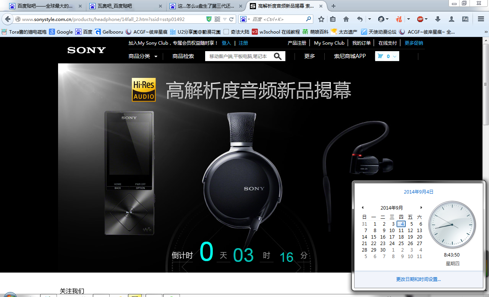Open a new tab with plus button
Viewport: 489px width, 297px height.
point(334,6)
